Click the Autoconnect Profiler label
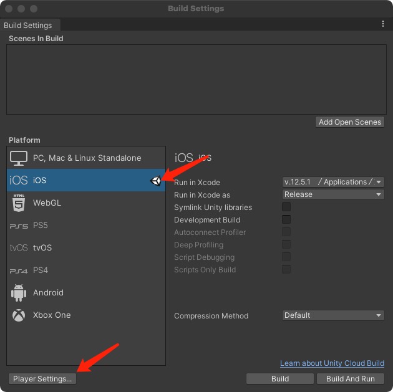This screenshot has width=393, height=392. coord(210,232)
